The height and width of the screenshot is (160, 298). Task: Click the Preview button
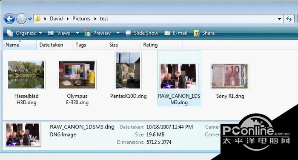point(102,33)
